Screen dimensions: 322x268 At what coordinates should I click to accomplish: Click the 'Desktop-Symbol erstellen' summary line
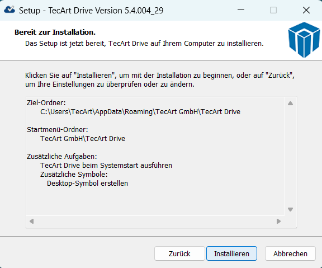(87, 184)
